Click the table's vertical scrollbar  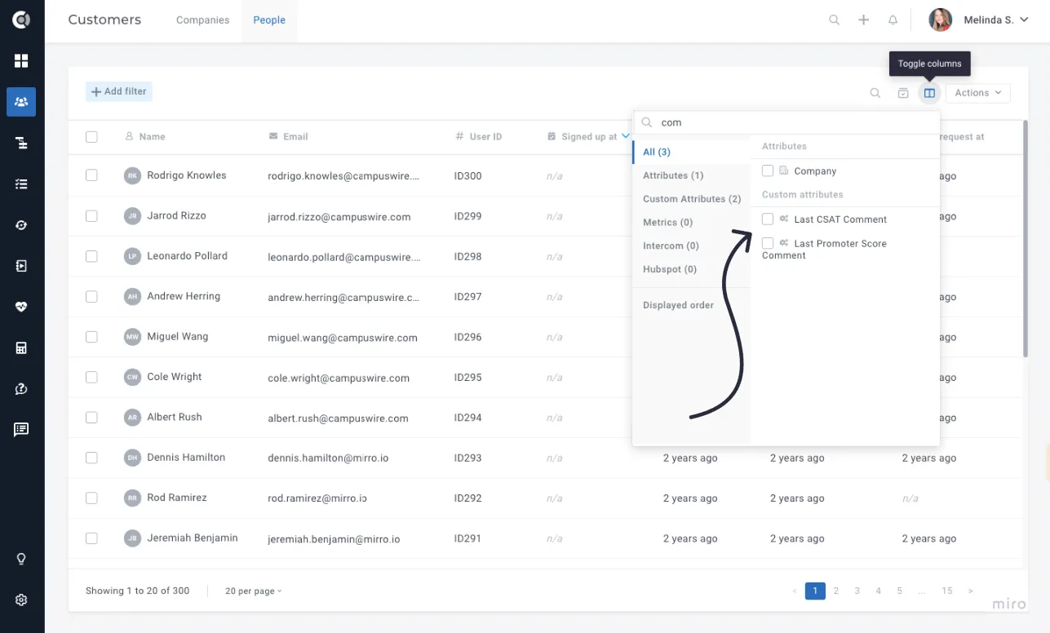pos(1026,238)
